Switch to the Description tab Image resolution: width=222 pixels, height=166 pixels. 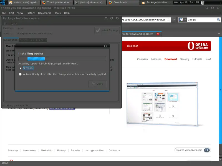point(11,40)
